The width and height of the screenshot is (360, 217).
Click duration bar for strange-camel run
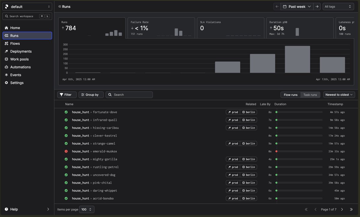pyautogui.click(x=299, y=144)
